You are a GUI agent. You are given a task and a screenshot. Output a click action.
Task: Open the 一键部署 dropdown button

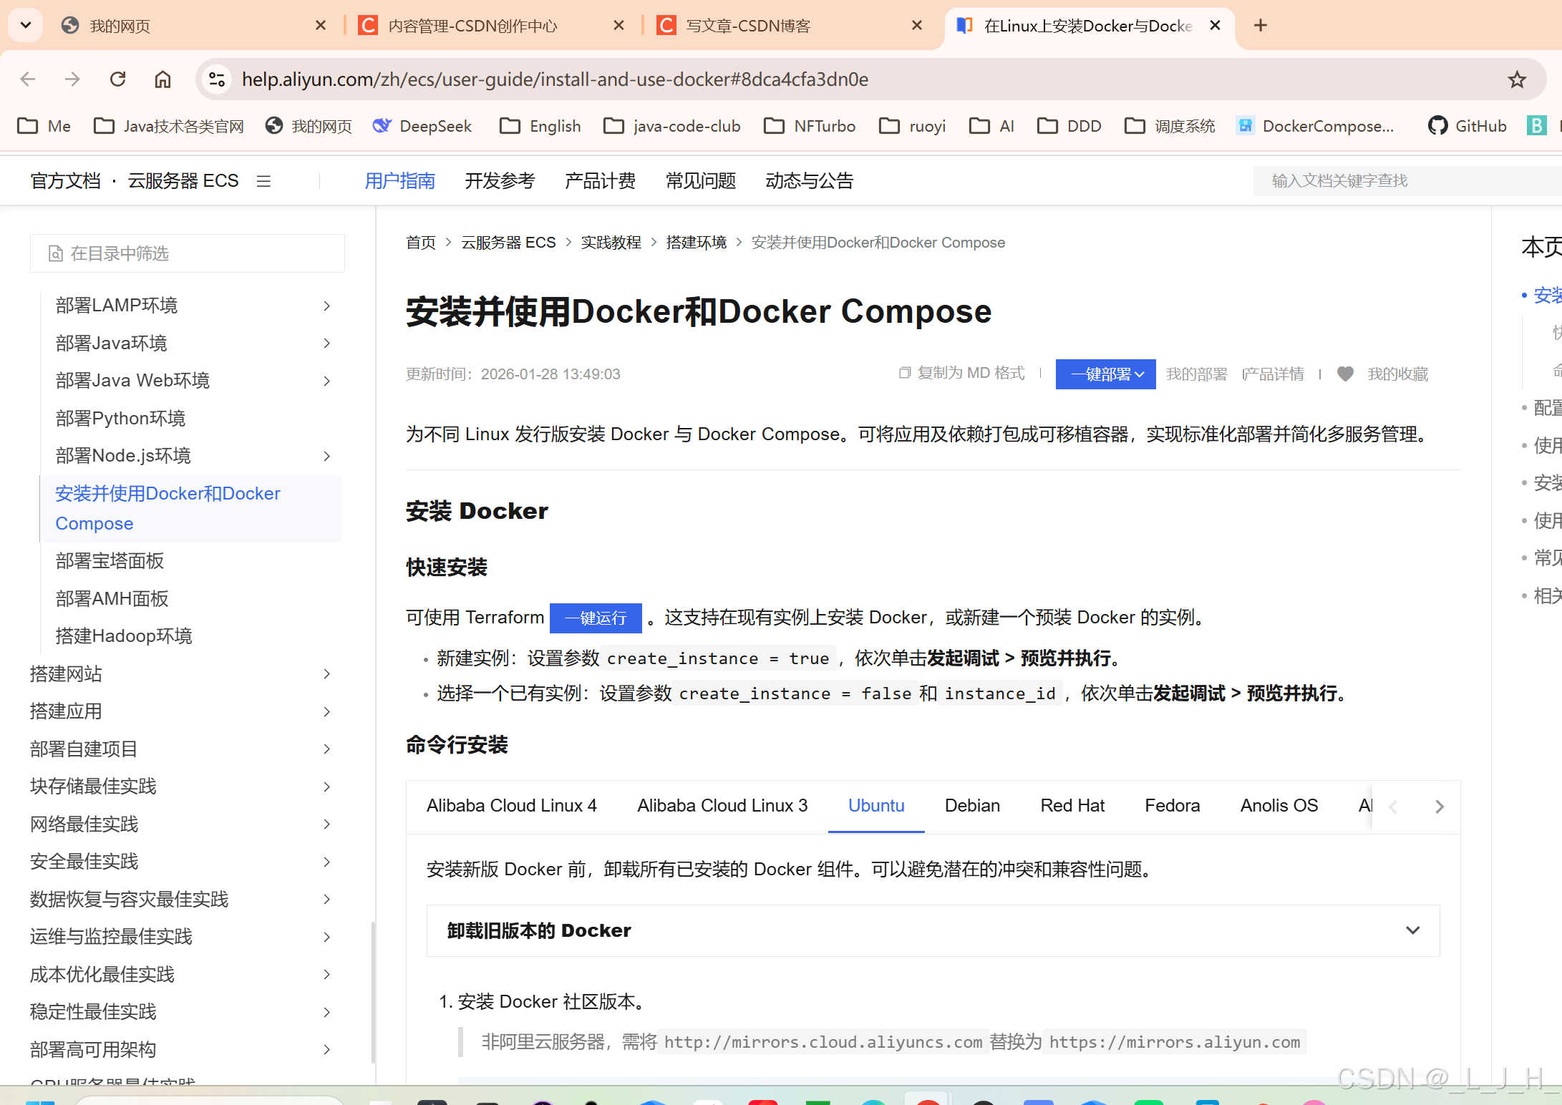click(1105, 374)
